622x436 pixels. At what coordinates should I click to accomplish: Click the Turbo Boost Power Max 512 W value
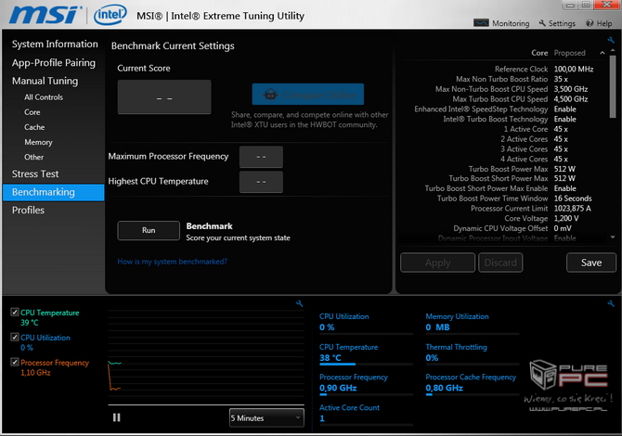coord(564,169)
